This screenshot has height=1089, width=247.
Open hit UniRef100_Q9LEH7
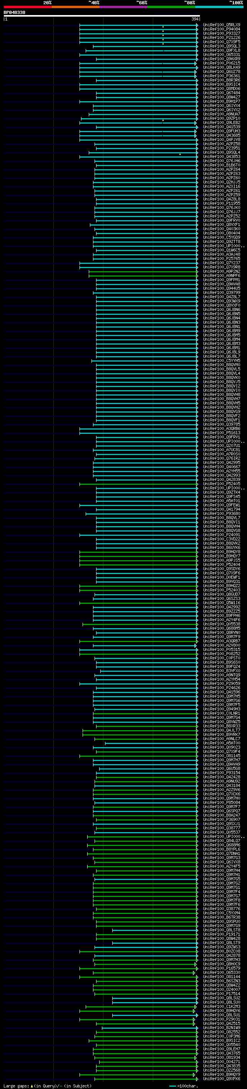(222, 1049)
